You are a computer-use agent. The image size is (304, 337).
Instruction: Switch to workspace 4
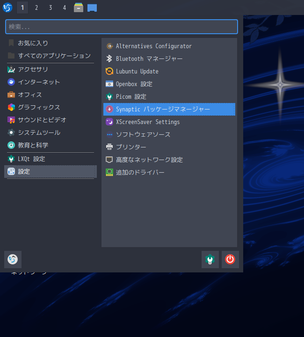point(65,8)
